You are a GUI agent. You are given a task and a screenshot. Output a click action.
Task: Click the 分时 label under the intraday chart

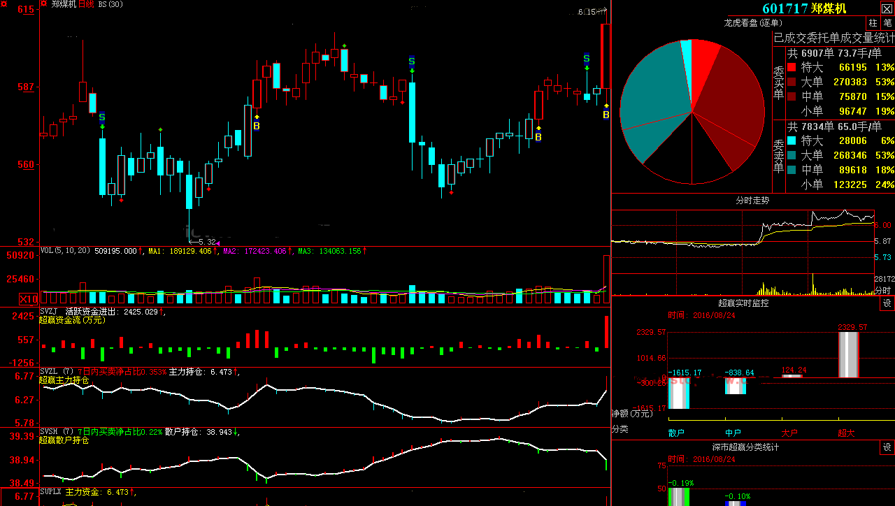click(883, 290)
